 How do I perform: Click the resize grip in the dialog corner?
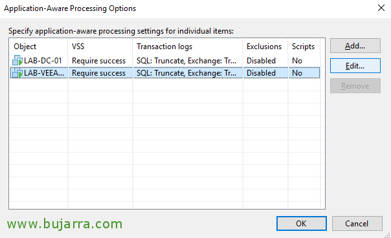coord(387,235)
